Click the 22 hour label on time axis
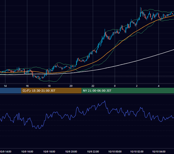 tap(93, 86)
